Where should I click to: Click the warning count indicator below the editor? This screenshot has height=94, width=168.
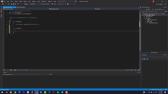point(15,70)
